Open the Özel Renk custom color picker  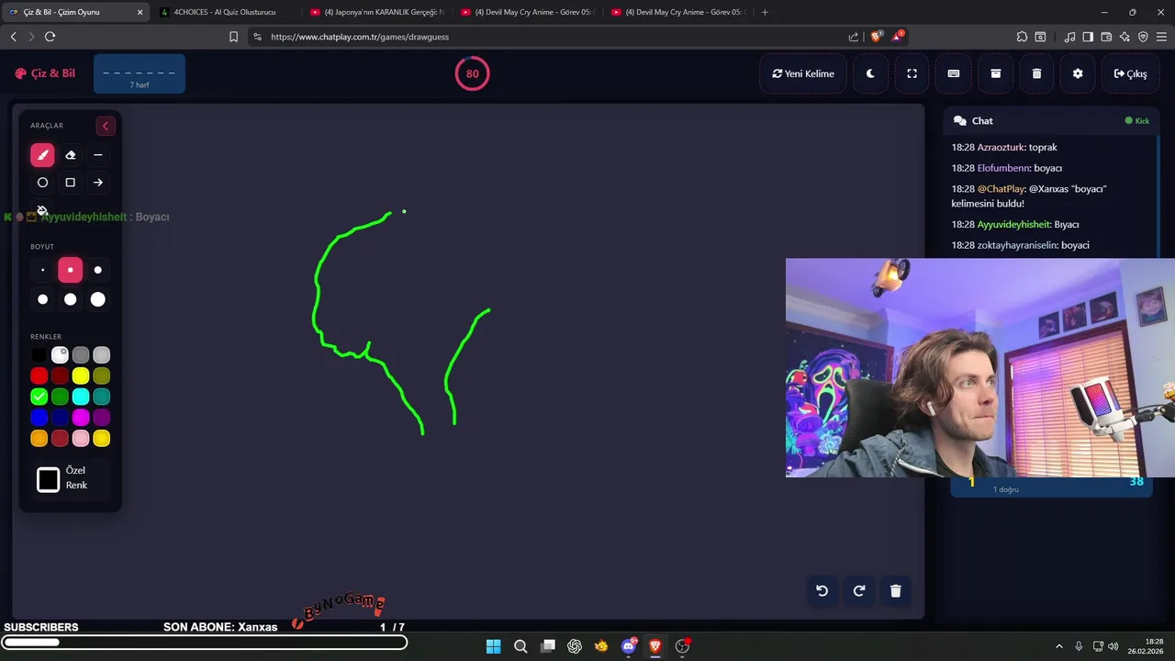point(48,479)
